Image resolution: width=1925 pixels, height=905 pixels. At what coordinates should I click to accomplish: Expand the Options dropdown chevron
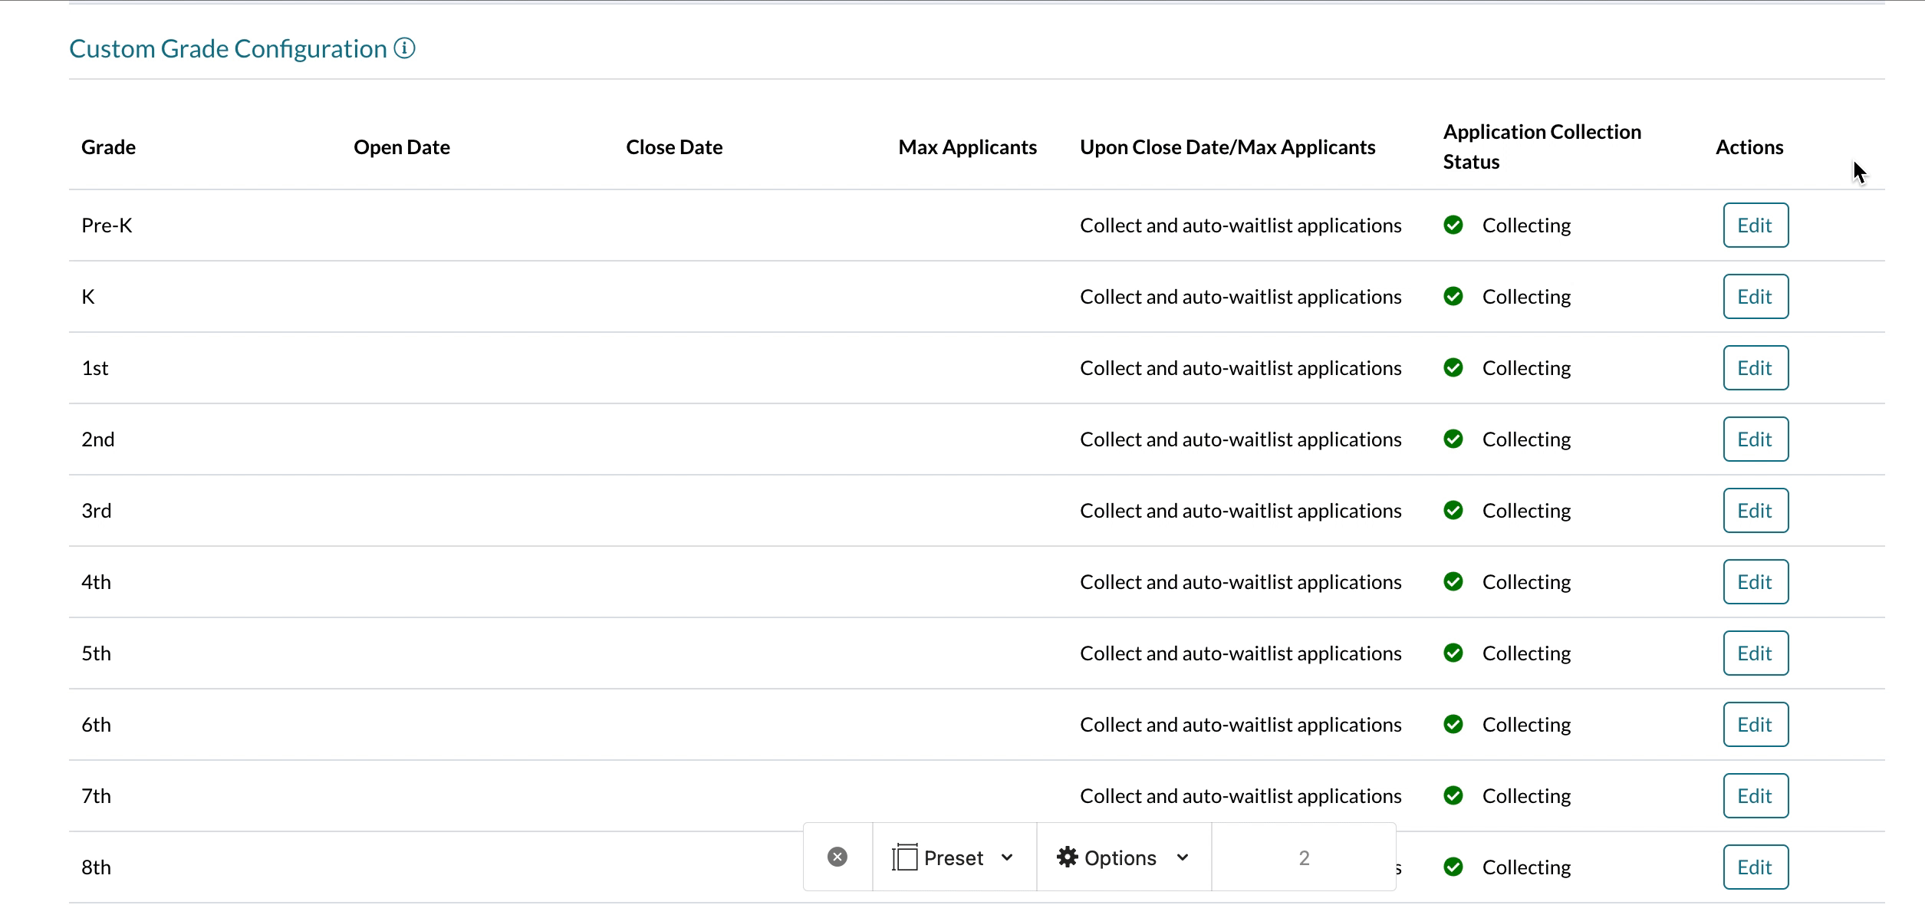tap(1182, 857)
